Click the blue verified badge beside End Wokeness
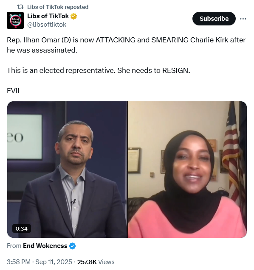 [x=72, y=246]
